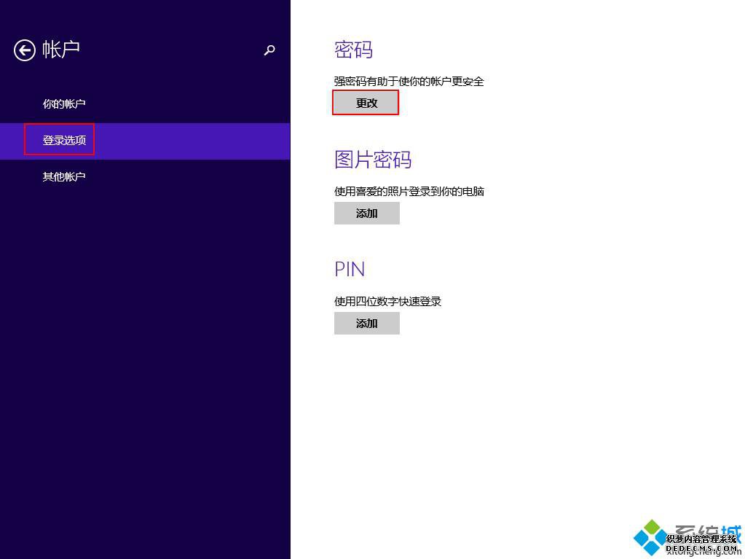
Task: Click the 图片密码 section heading
Action: pos(373,159)
